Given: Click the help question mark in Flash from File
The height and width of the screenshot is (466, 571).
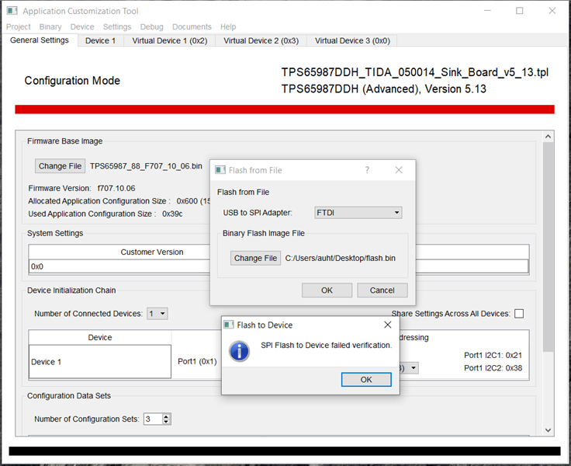Looking at the screenshot, I should click(367, 170).
